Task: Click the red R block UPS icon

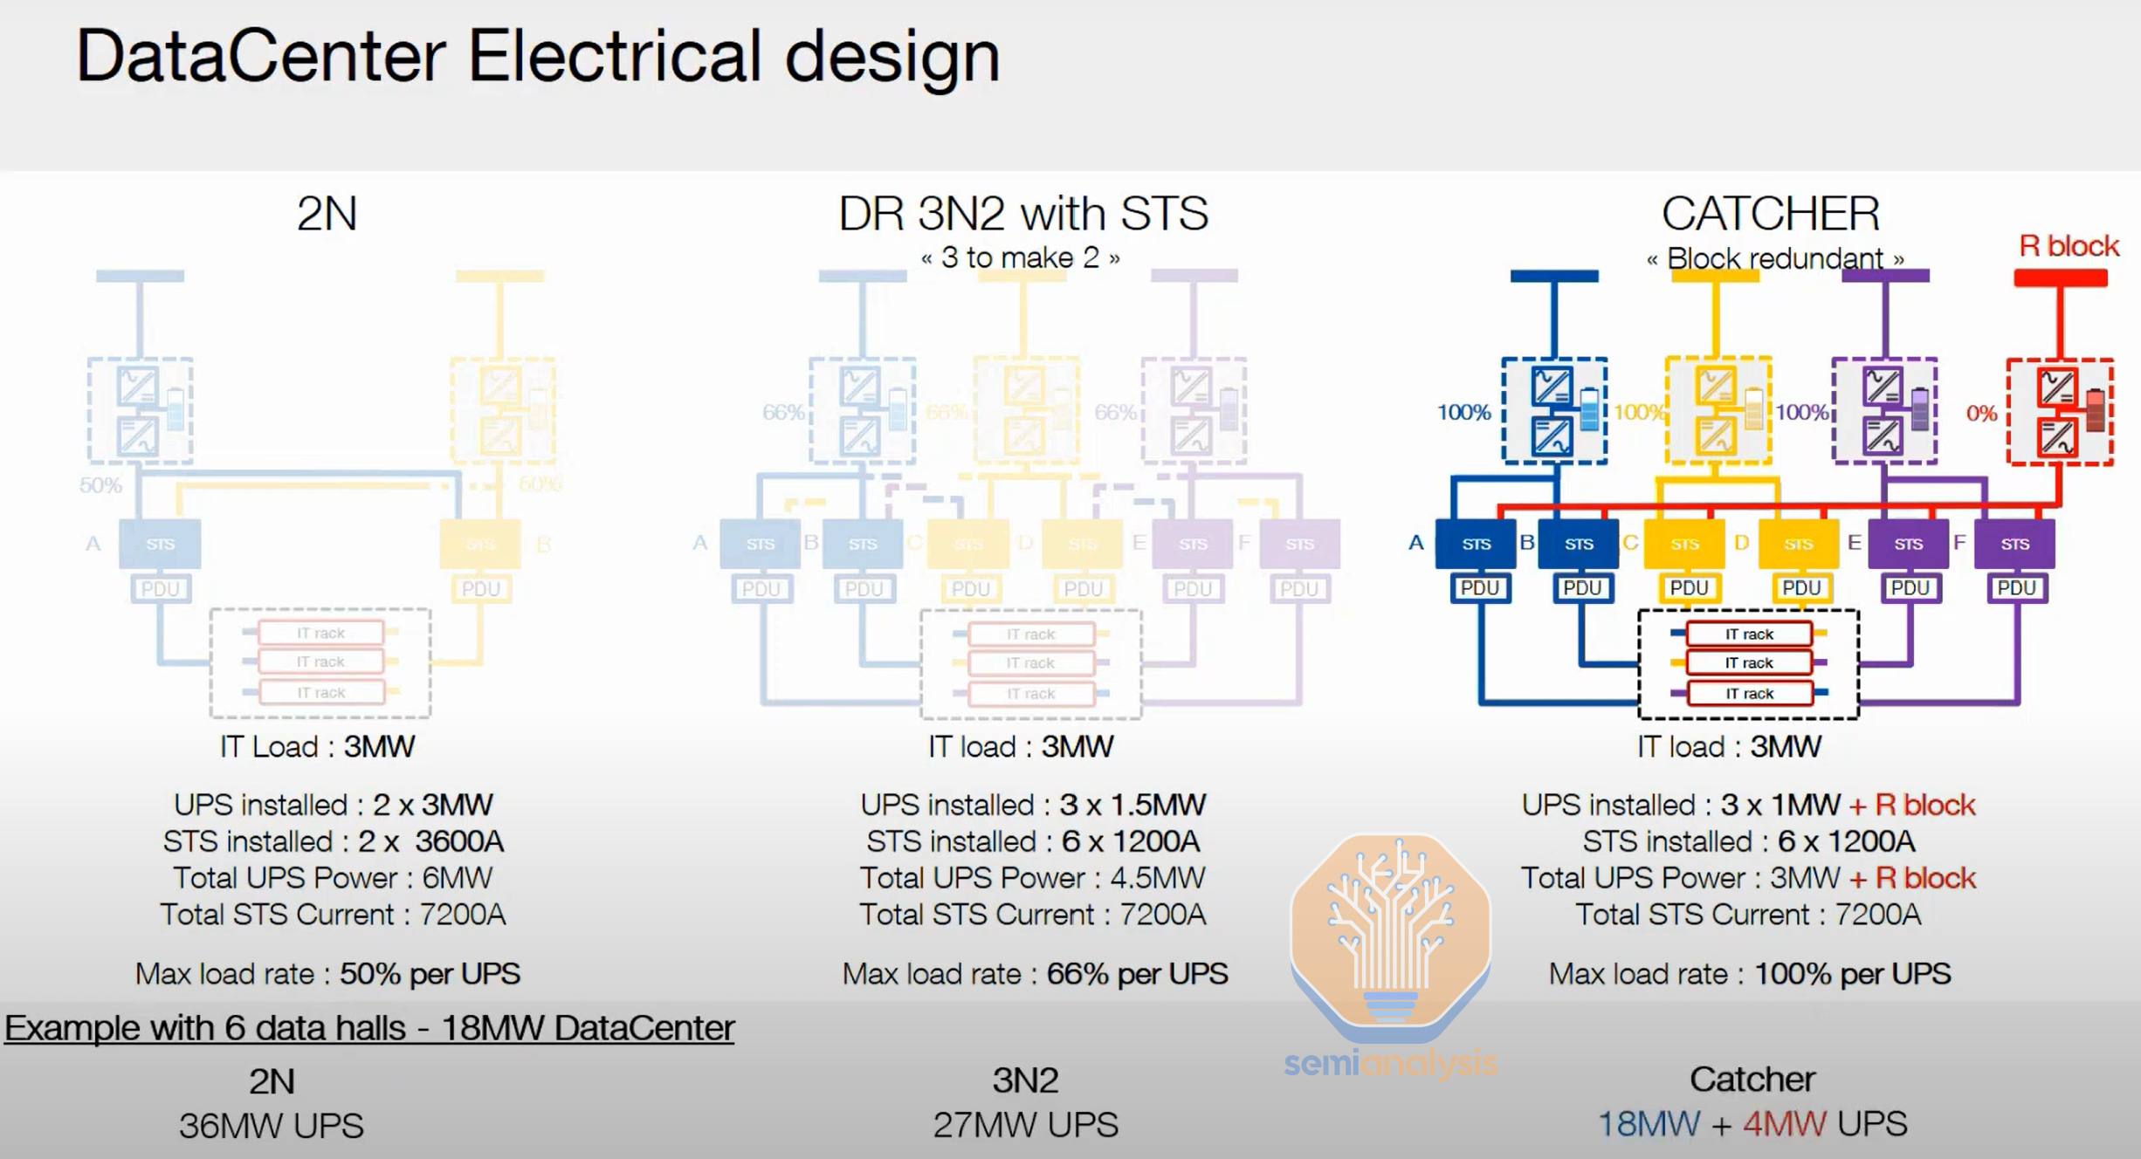Action: pos(2060,411)
